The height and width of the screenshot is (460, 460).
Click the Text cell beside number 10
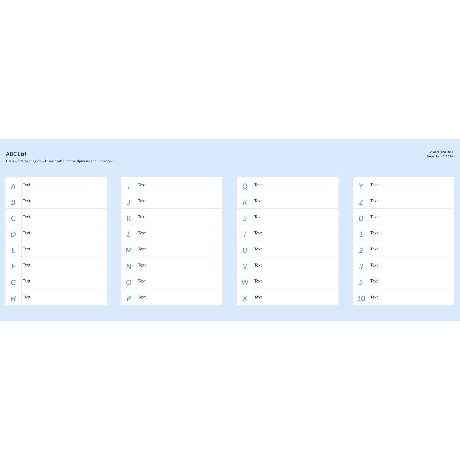412,297
